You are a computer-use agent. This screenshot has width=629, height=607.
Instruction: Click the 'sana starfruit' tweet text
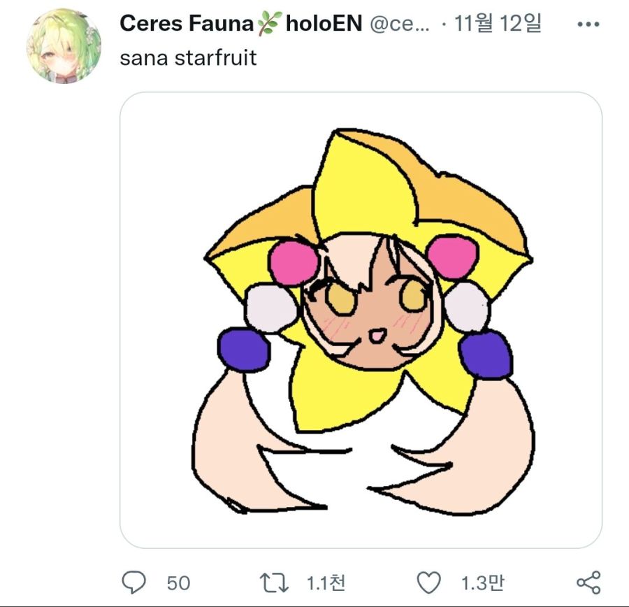coord(189,57)
